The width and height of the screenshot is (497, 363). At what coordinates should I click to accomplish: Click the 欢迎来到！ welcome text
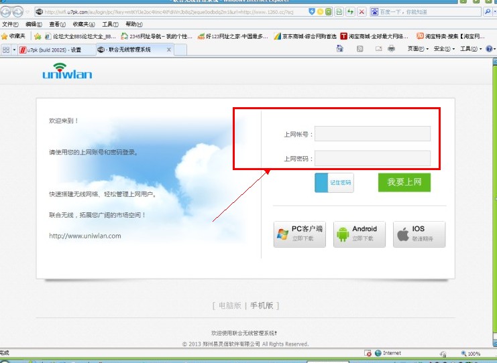(x=64, y=121)
